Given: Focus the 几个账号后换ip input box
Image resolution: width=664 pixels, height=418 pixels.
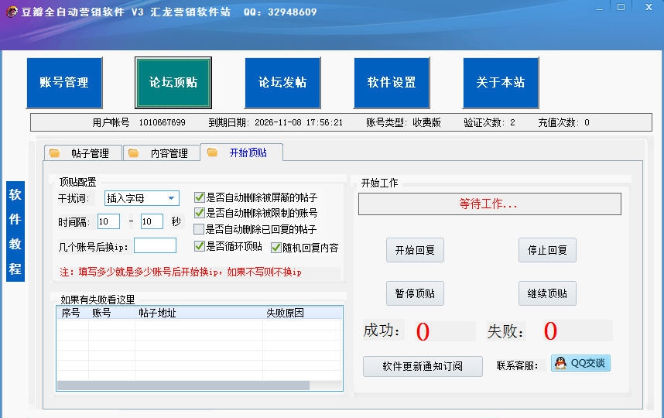Looking at the screenshot, I should click(155, 245).
